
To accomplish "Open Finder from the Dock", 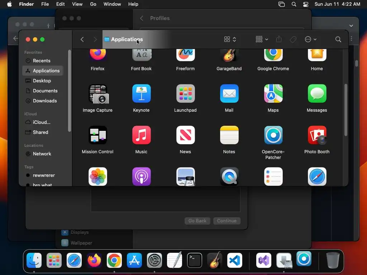I will 34,260.
